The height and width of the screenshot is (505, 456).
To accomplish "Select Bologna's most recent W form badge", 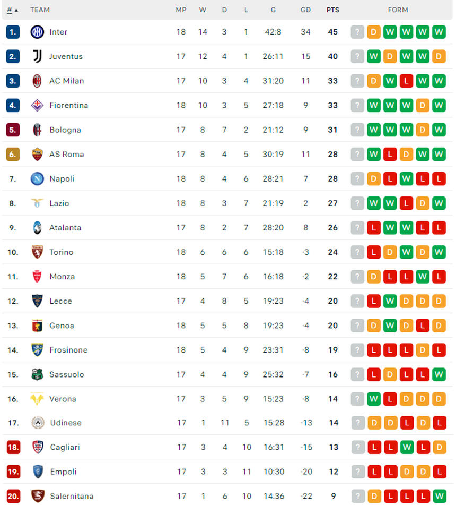I will pos(438,130).
